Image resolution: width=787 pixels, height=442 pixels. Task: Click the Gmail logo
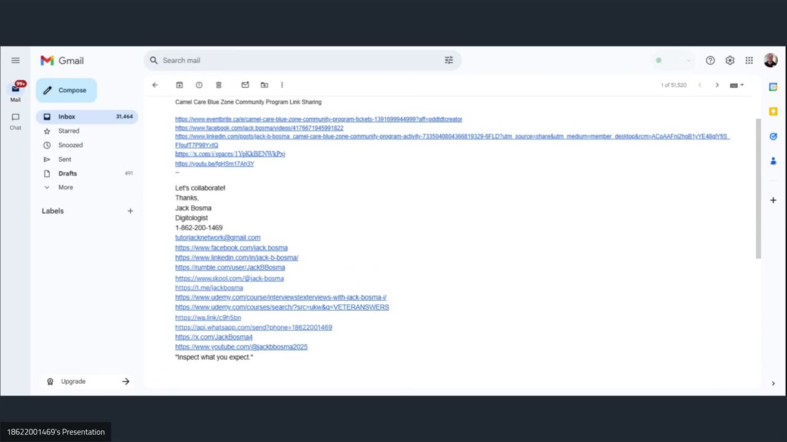[x=62, y=60]
